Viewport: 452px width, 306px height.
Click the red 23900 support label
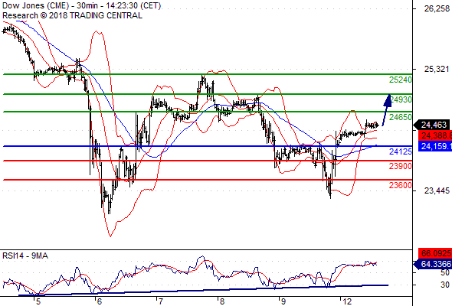(400, 166)
